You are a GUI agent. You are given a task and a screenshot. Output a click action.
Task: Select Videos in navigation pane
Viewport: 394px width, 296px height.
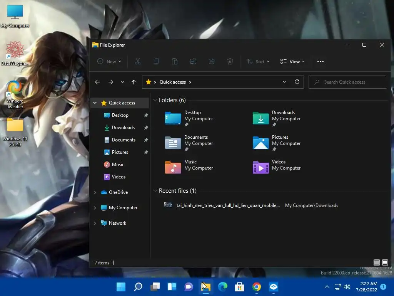point(119,177)
